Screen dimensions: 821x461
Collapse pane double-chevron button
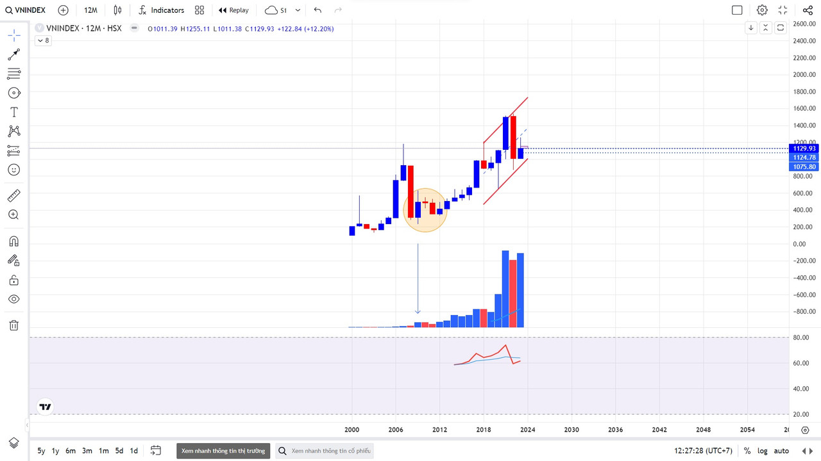[x=766, y=28]
